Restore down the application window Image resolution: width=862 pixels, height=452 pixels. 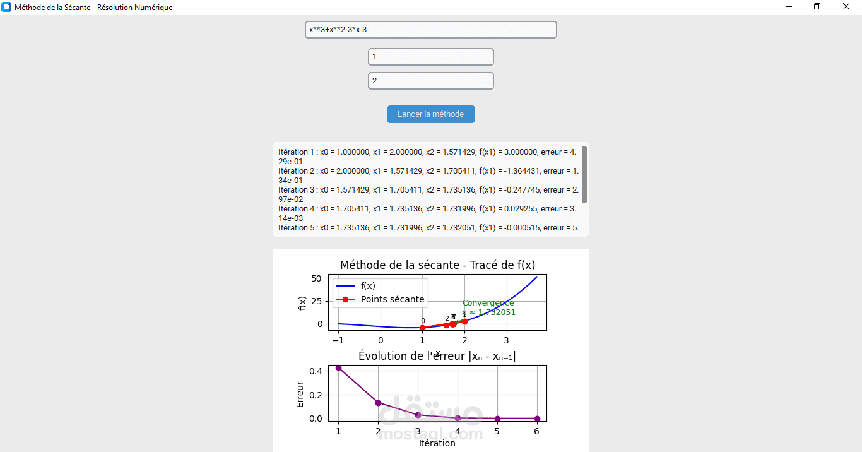[817, 7]
